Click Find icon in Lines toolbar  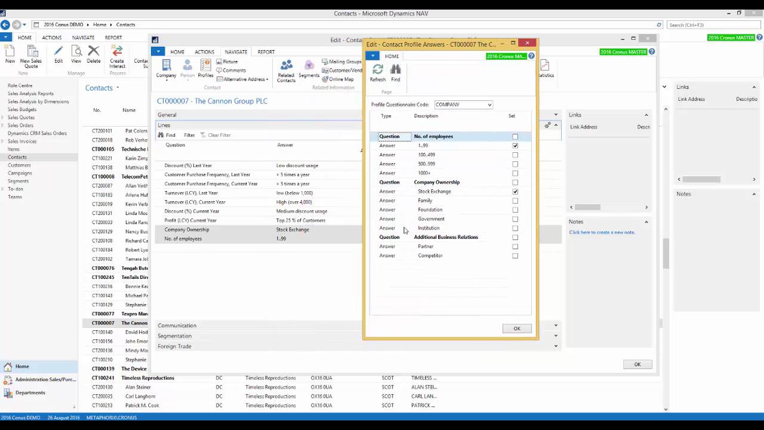[x=167, y=135]
